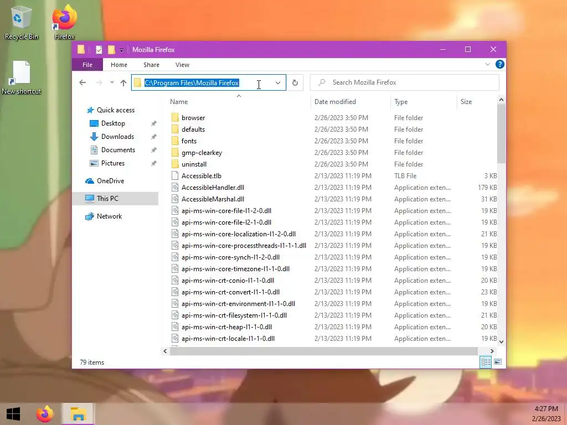
Task: Open the taskbar clock and date
Action: click(546, 414)
